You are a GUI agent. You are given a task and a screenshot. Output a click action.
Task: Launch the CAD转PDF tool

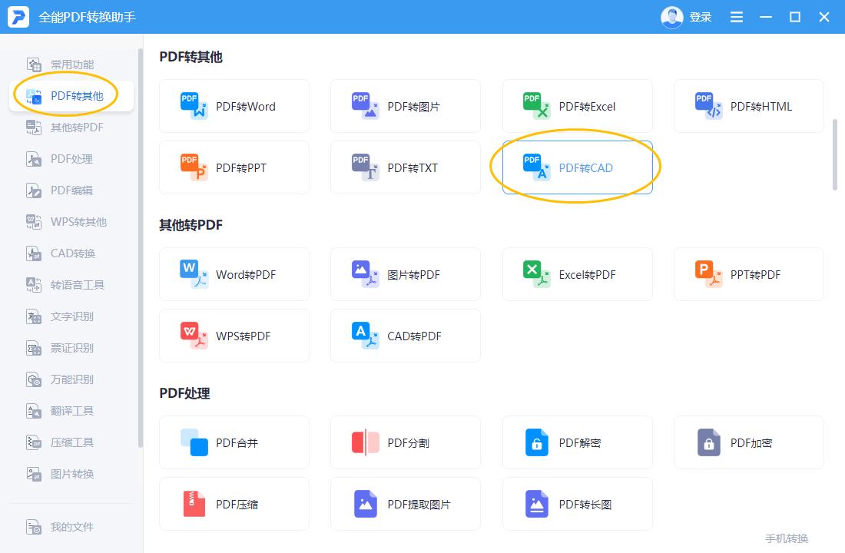pyautogui.click(x=406, y=336)
